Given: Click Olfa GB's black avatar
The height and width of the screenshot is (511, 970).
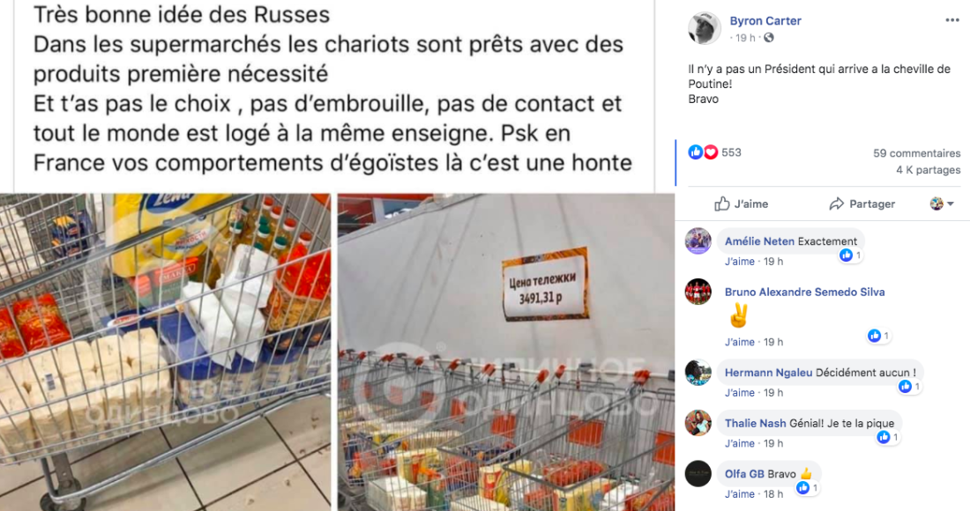Looking at the screenshot, I should tap(698, 474).
